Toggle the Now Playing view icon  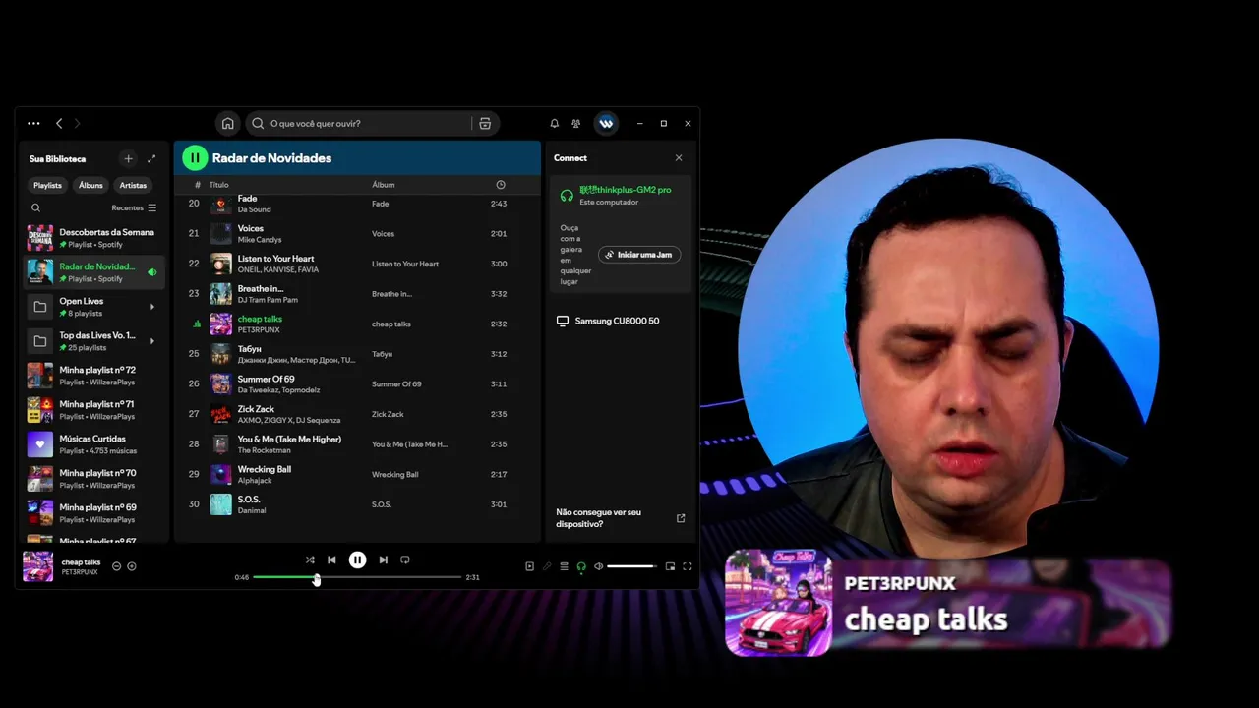[529, 566]
